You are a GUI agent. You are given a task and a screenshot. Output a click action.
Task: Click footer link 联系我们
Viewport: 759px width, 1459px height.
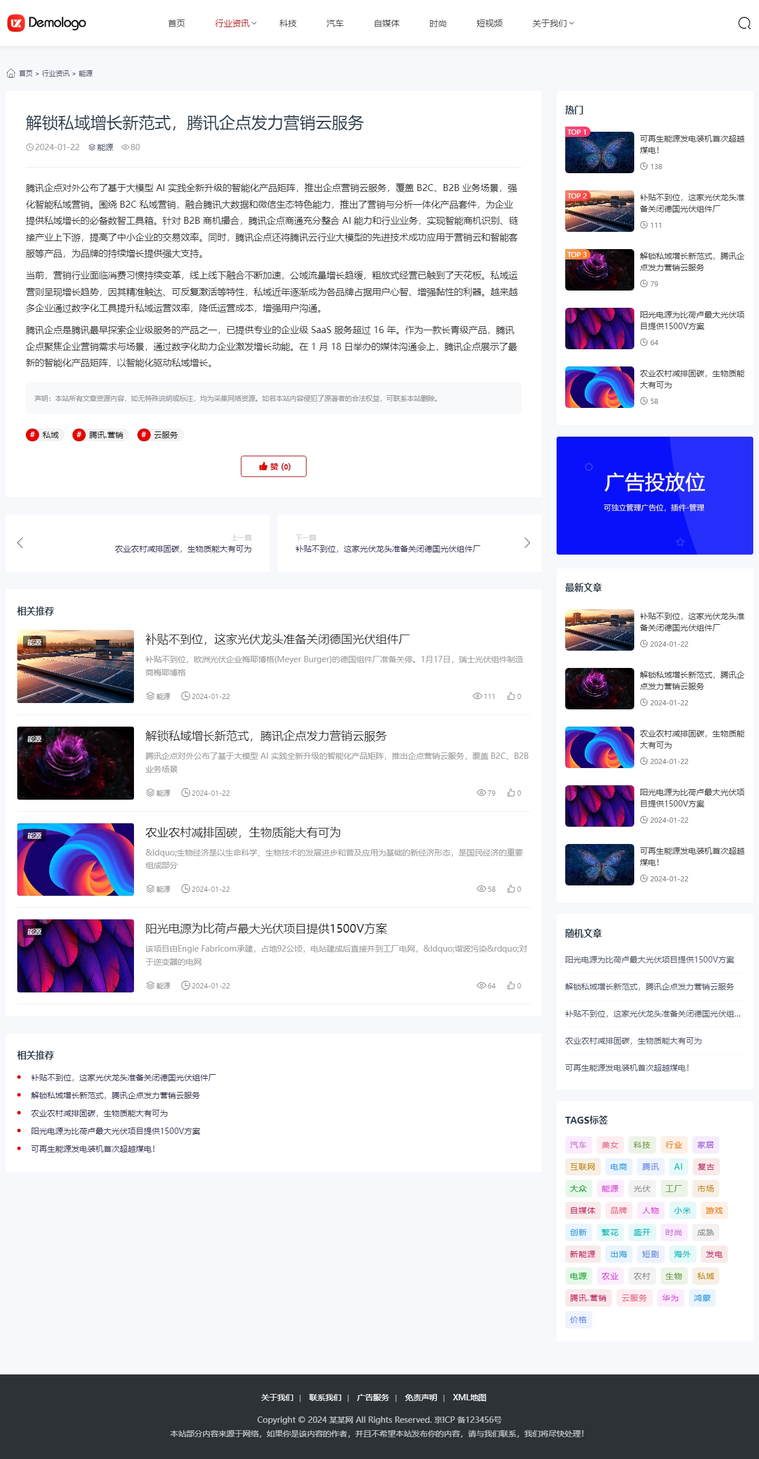point(325,1397)
